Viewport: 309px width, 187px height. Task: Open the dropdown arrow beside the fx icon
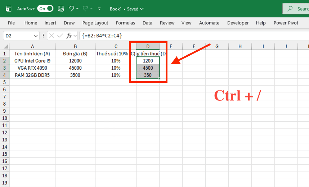[75, 36]
